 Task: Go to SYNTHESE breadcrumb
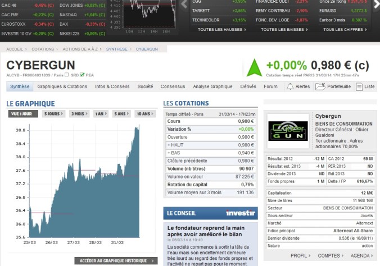pos(116,49)
